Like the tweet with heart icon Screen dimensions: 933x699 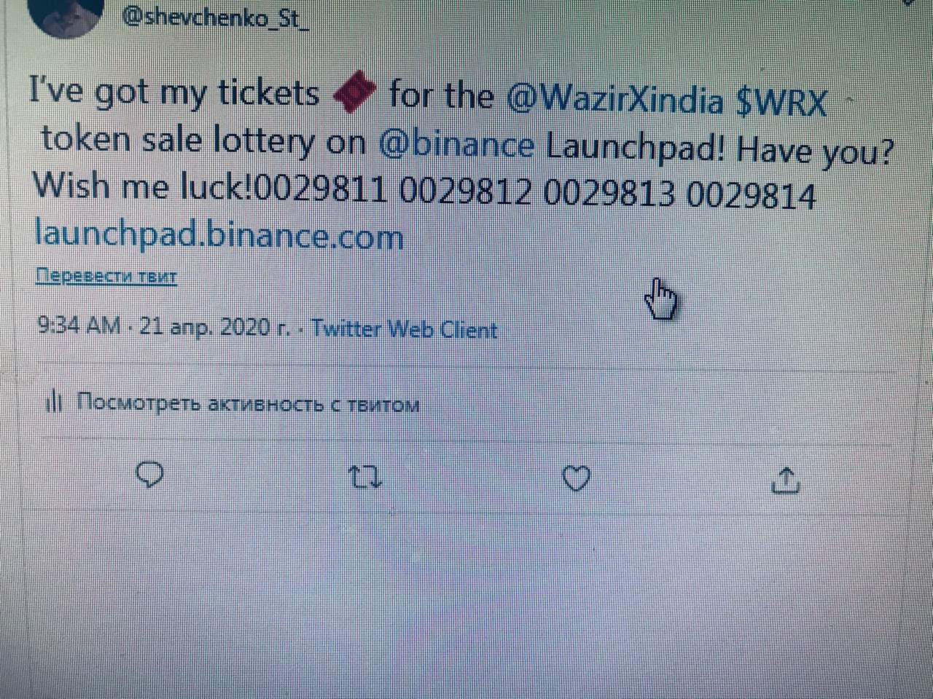577,478
